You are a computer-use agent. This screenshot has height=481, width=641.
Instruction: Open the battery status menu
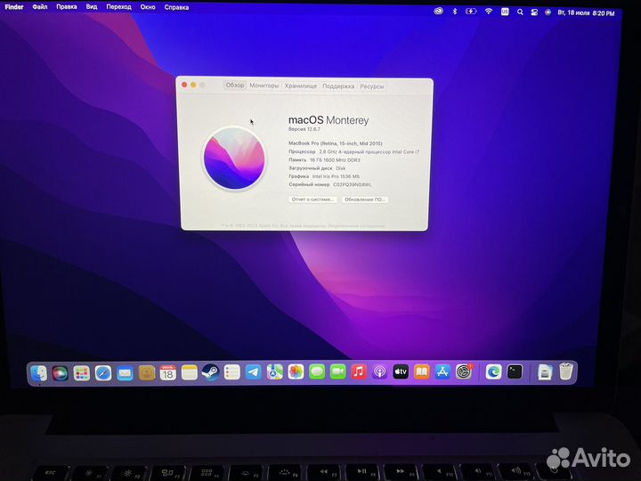click(x=471, y=12)
